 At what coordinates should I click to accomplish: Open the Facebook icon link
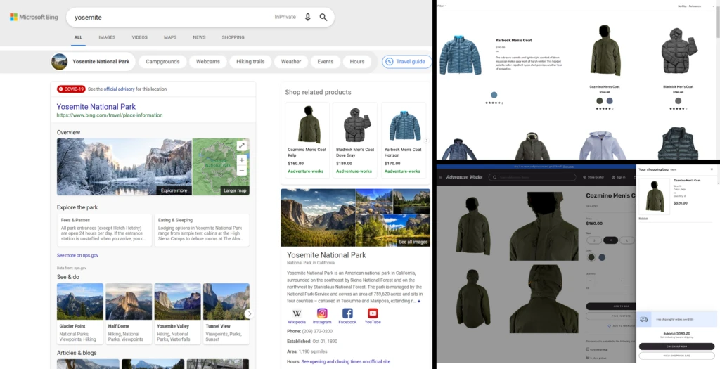(347, 313)
